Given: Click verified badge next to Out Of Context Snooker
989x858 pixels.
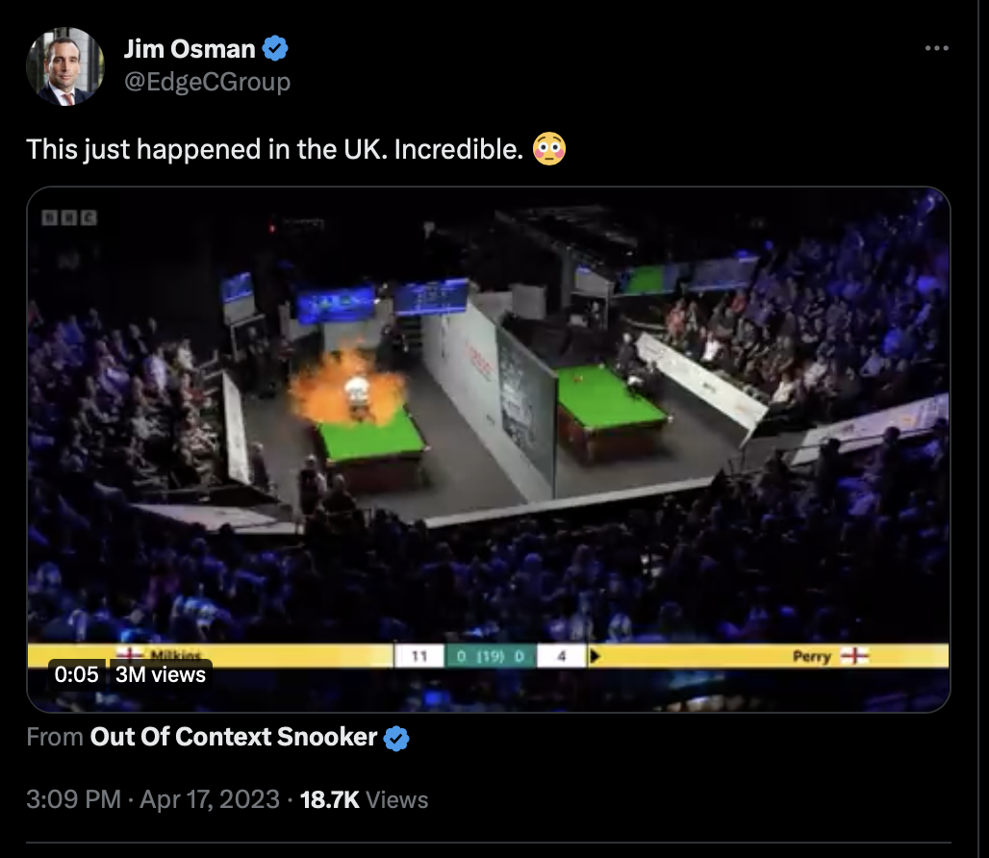Looking at the screenshot, I should (396, 738).
